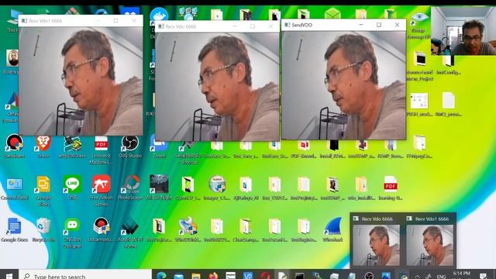Screen dimensions: 496x279
Task: Minimize the SendVDO window
Action: pyautogui.click(x=361, y=25)
